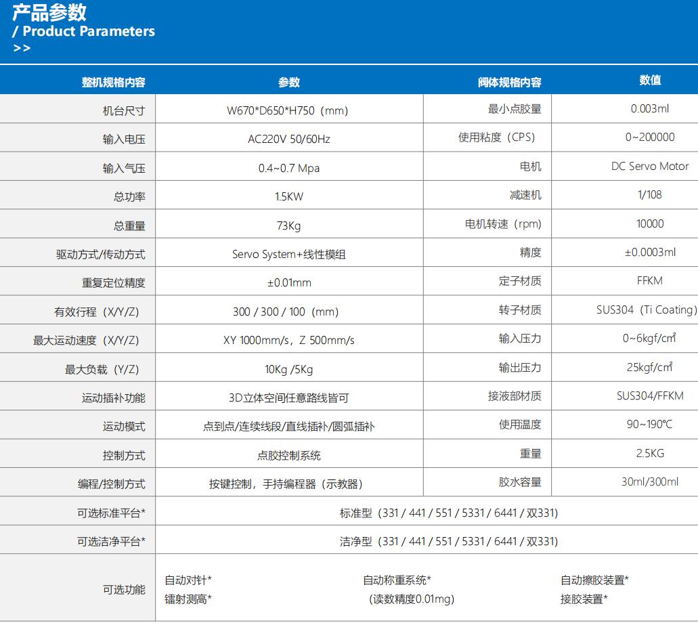Click the 输入气压 label

[x=124, y=169]
